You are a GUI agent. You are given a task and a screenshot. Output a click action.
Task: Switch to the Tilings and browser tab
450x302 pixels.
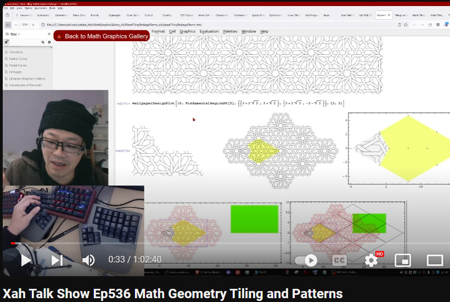click(401, 15)
